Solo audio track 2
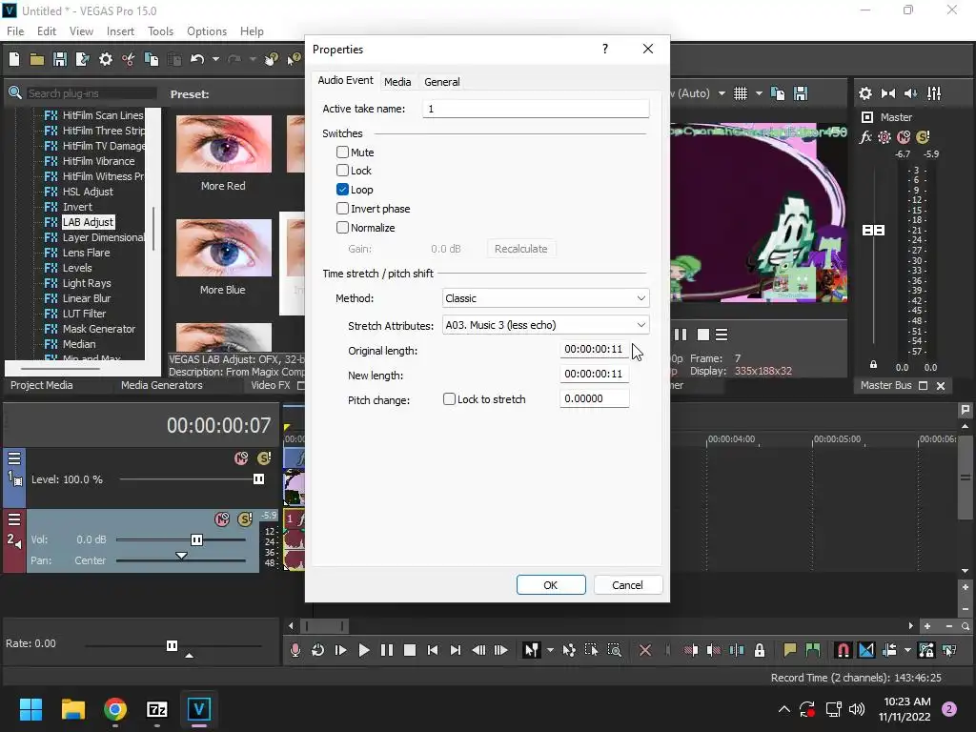Viewport: 976px width, 732px height. [245, 519]
